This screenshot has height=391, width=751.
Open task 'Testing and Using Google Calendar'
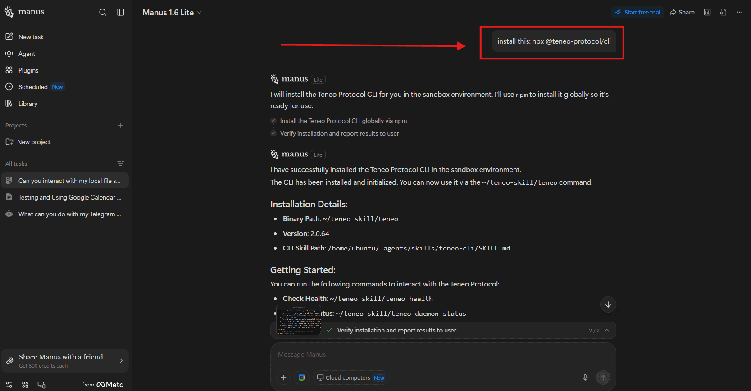[64, 197]
